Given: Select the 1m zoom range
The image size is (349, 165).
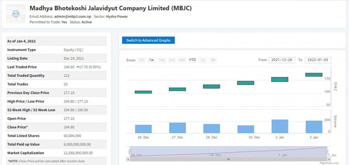Looking at the screenshot, I should 162,60.
